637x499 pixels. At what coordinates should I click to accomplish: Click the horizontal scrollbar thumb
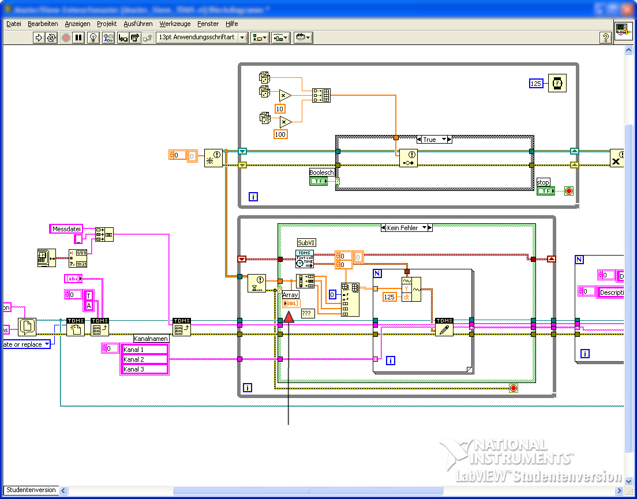coord(308,490)
